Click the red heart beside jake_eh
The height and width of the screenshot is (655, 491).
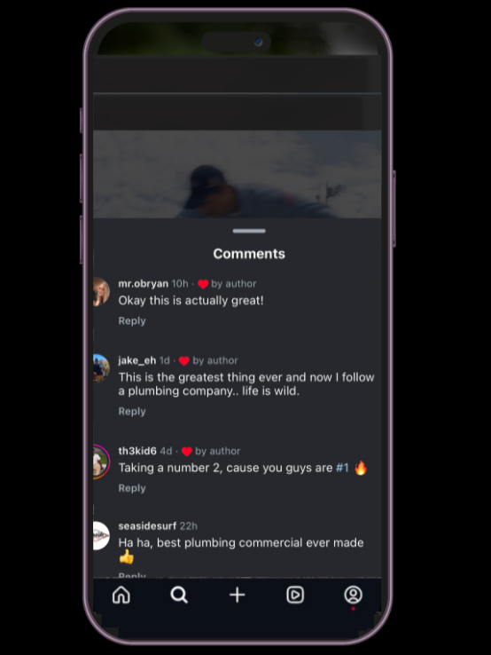point(184,361)
